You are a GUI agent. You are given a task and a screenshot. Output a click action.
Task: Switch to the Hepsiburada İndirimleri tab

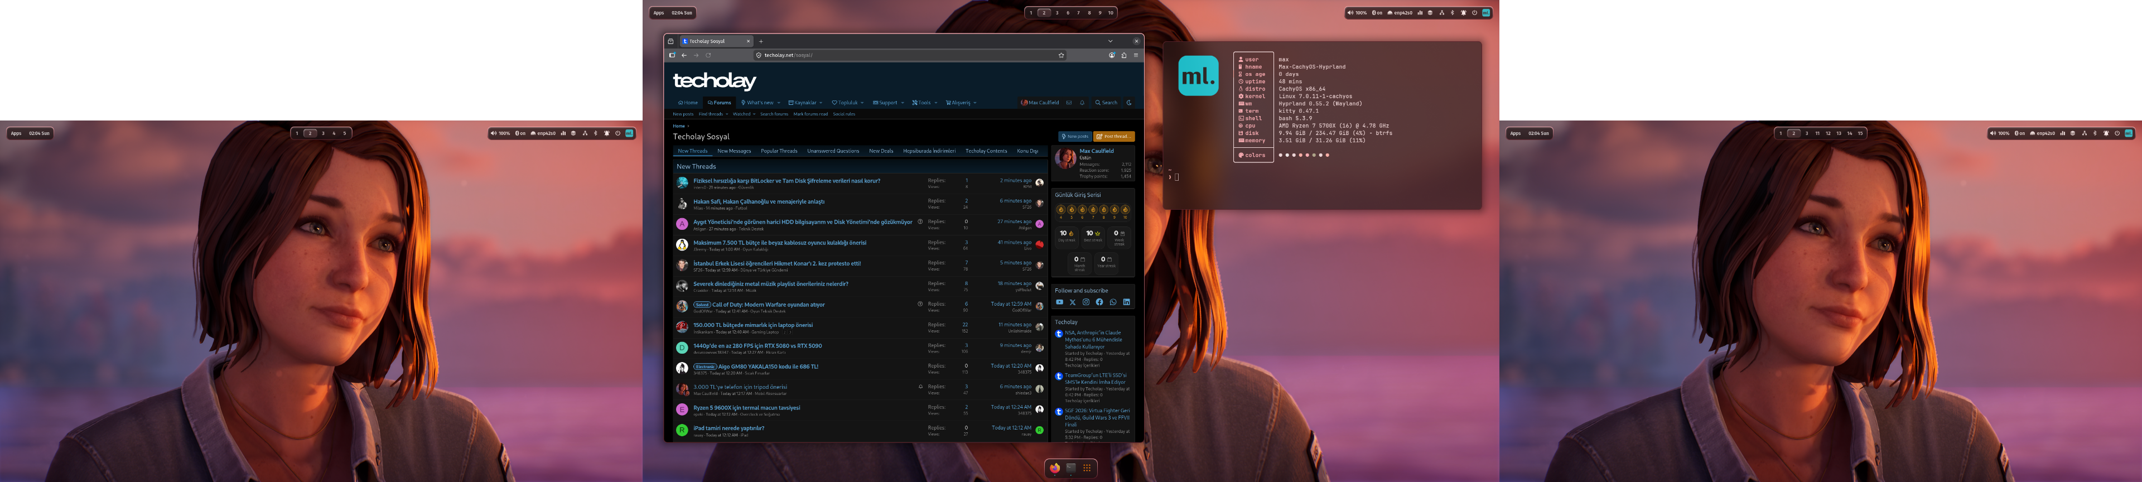tap(930, 151)
